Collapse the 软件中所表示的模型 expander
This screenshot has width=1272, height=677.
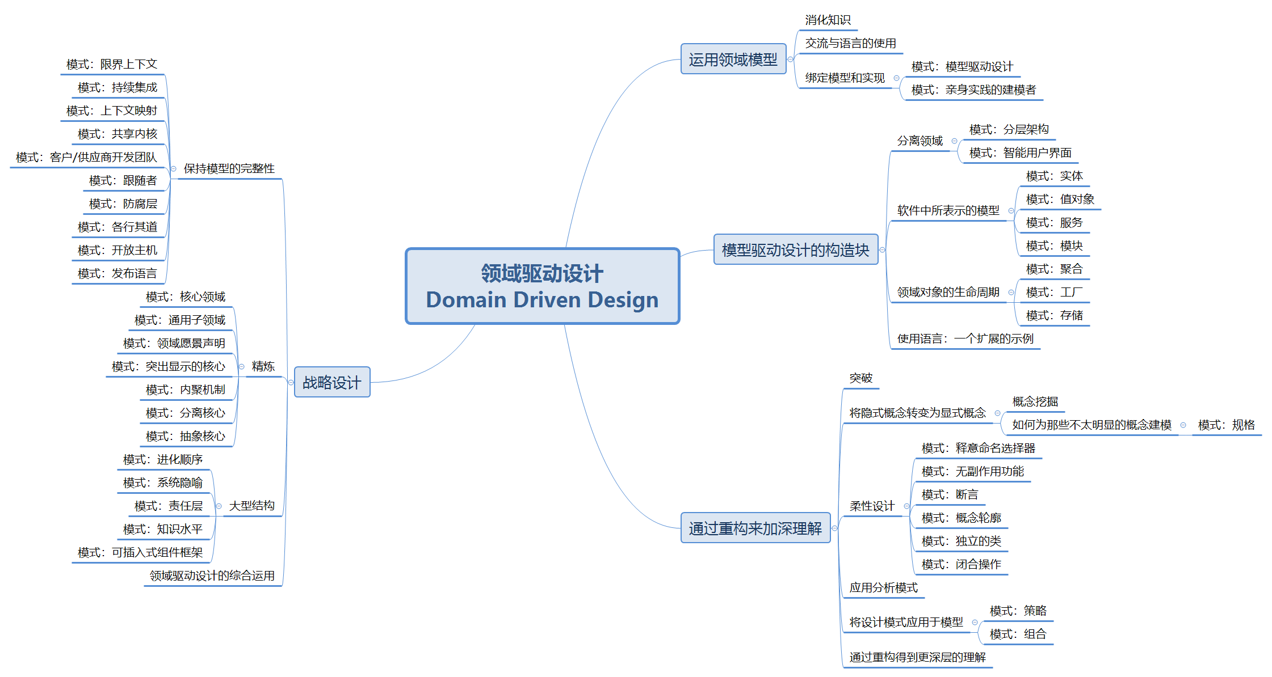pos(1011,209)
